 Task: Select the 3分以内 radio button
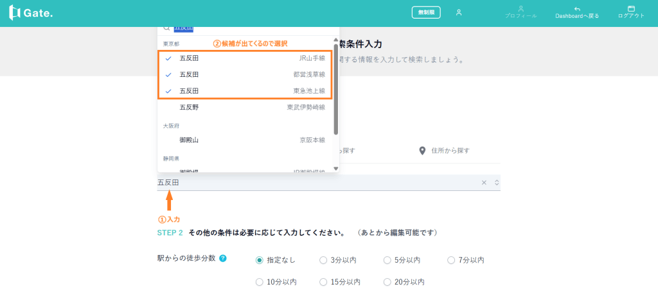click(323, 260)
